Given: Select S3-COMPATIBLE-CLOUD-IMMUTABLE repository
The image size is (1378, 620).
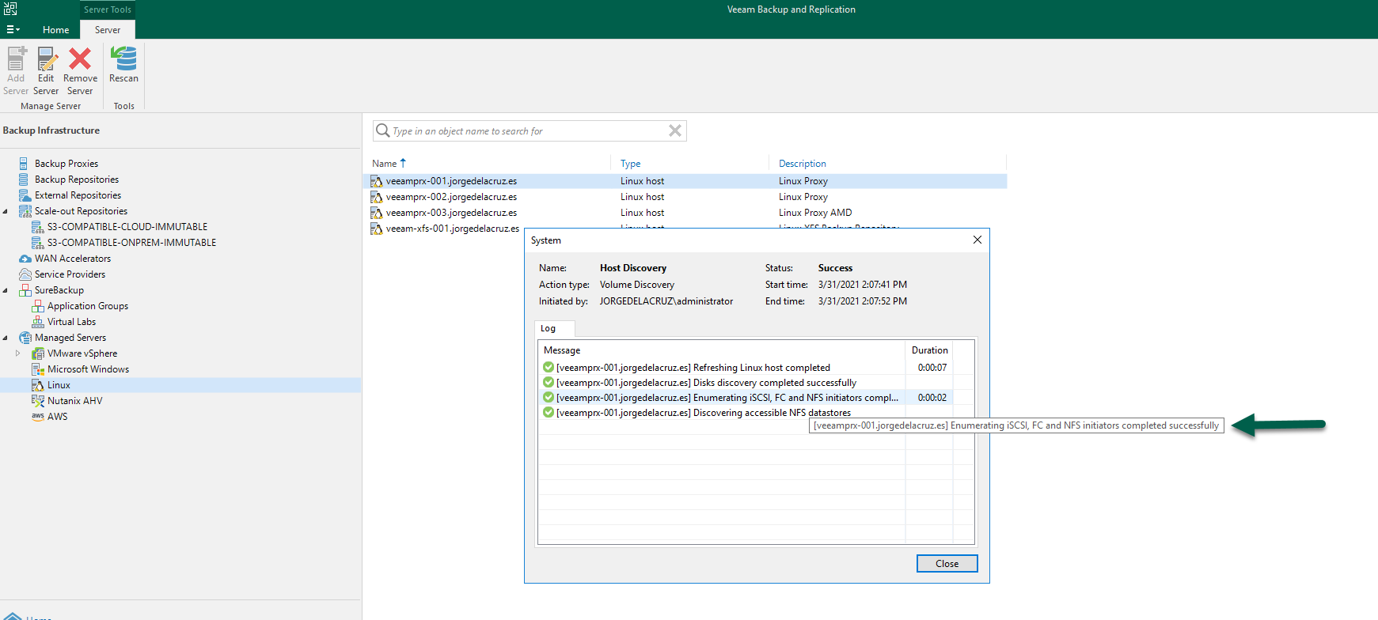Looking at the screenshot, I should click(x=127, y=227).
